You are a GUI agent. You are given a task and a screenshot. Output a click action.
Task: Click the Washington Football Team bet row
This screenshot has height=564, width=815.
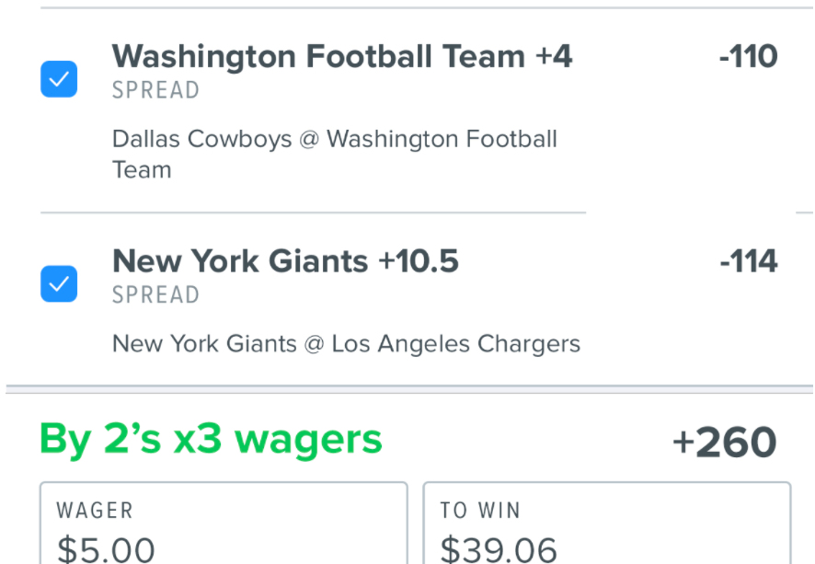click(x=409, y=110)
